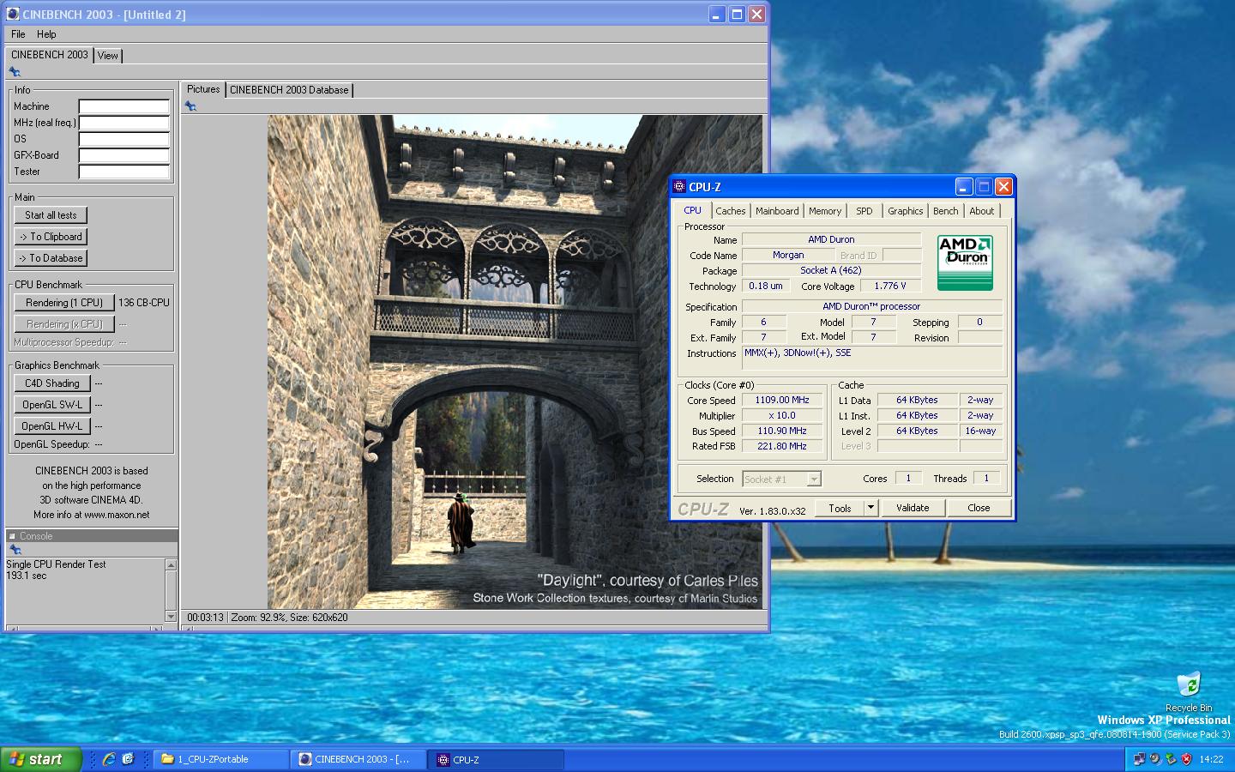Image resolution: width=1235 pixels, height=772 pixels.
Task: Click the Tester input field
Action: (124, 172)
